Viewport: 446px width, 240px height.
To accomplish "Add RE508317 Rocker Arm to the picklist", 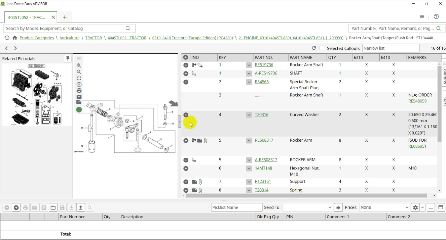I will click(186, 141).
